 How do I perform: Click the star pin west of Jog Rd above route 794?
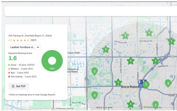point(106,49)
